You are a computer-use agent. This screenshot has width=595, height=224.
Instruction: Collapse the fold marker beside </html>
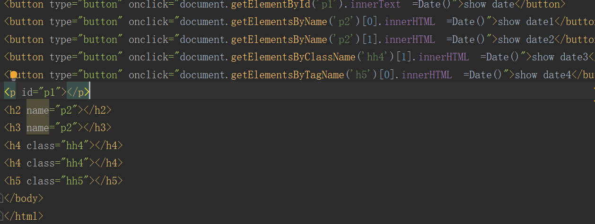2,216
